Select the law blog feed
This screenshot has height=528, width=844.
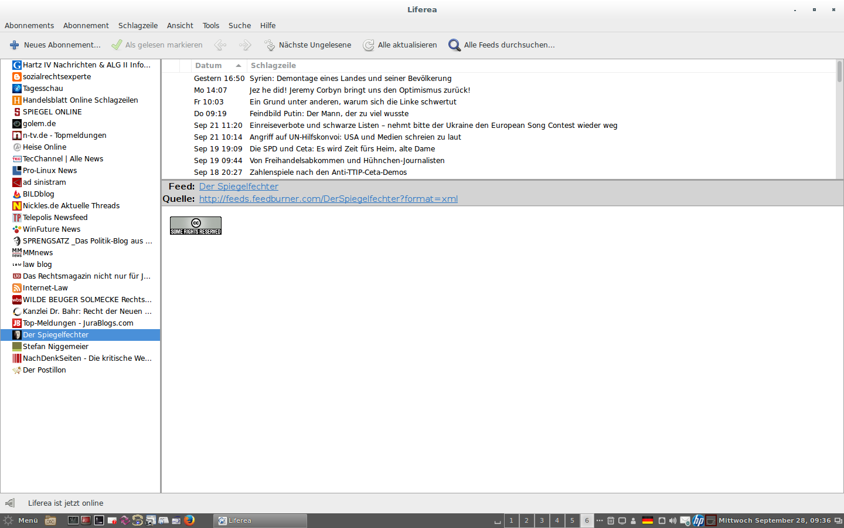[80, 265]
